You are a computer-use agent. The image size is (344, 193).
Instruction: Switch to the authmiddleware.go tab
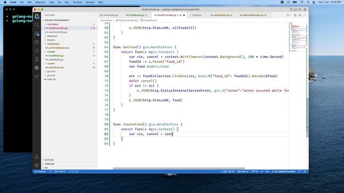(x=253, y=15)
